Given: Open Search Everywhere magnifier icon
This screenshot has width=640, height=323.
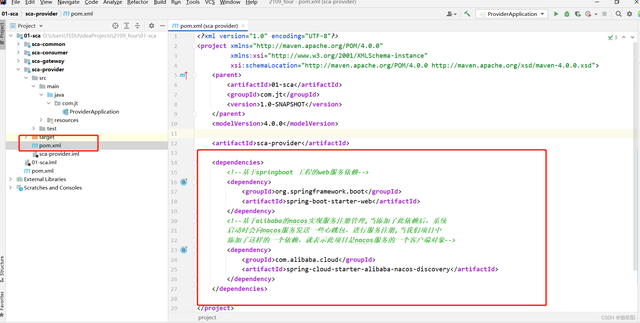Looking at the screenshot, I should [x=618, y=14].
